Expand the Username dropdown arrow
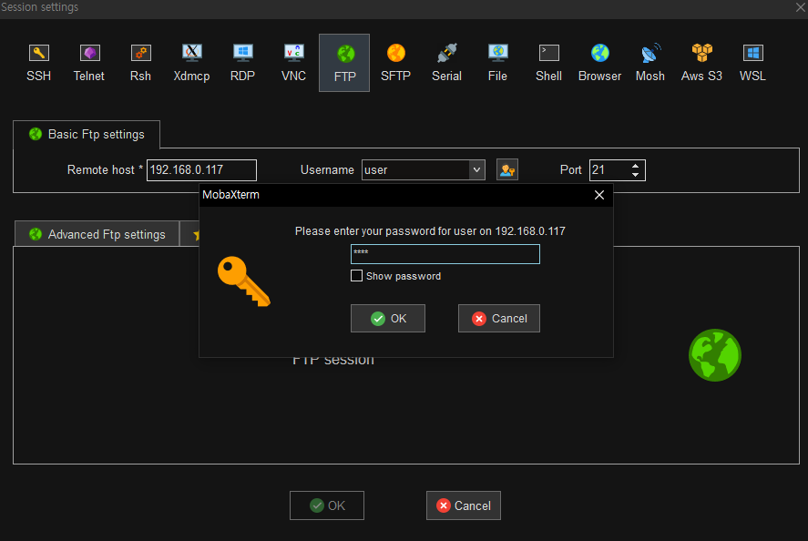This screenshot has width=808, height=541. click(476, 170)
